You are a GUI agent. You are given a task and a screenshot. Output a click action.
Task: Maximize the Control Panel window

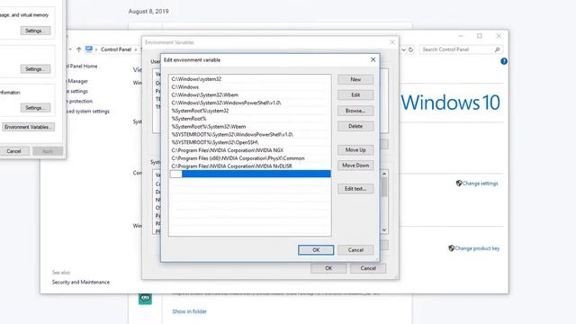pyautogui.click(x=480, y=36)
